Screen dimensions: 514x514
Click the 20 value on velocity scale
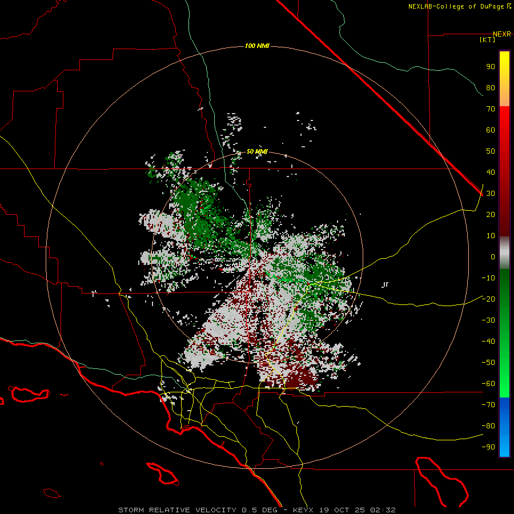tap(491, 214)
